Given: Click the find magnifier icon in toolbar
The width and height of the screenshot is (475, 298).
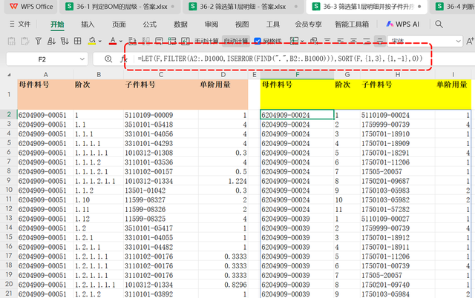Looking at the screenshot, I should [314, 41].
